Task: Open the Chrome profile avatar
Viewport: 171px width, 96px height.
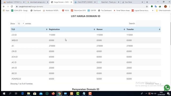Action: tap(165, 6)
